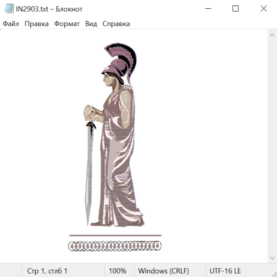
Task: Click the scroll down arrow
Action: (x=272, y=258)
